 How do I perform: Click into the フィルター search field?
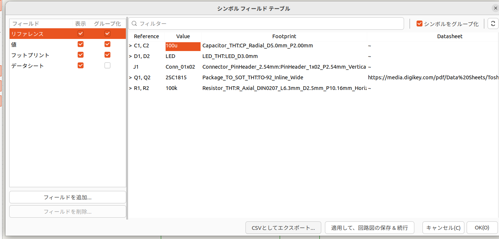pyautogui.click(x=269, y=23)
